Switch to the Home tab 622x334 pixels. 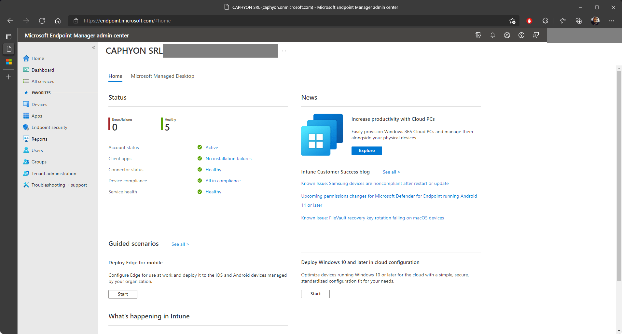click(115, 76)
